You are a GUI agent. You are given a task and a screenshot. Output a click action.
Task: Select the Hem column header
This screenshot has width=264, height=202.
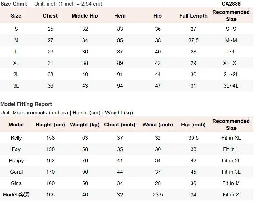click(x=120, y=16)
